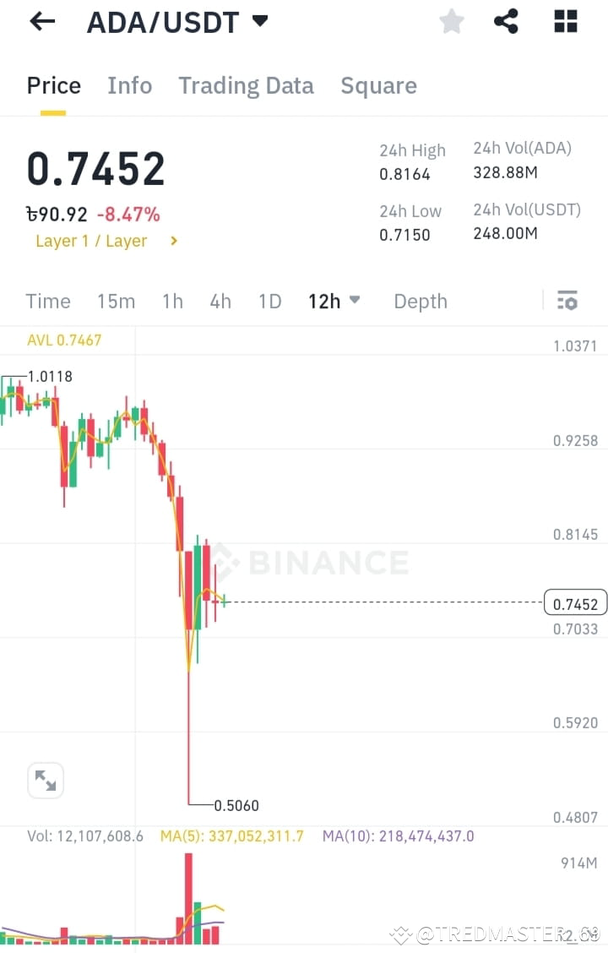Tap the AVL 0.7467 indicator label
This screenshot has width=608, height=953.
coord(64,340)
